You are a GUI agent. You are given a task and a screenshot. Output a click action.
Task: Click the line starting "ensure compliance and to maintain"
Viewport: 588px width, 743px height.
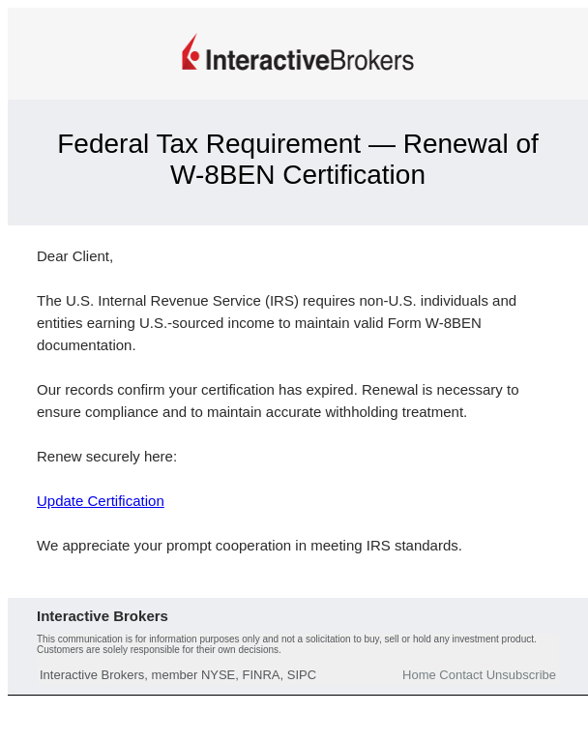coord(251,412)
